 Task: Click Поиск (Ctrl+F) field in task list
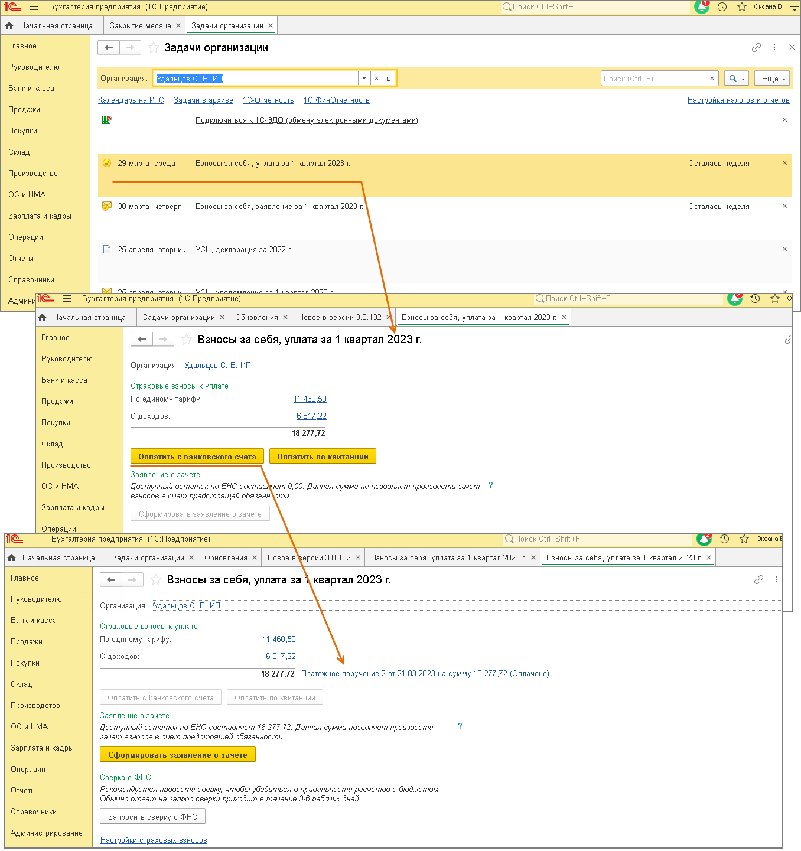[x=653, y=79]
